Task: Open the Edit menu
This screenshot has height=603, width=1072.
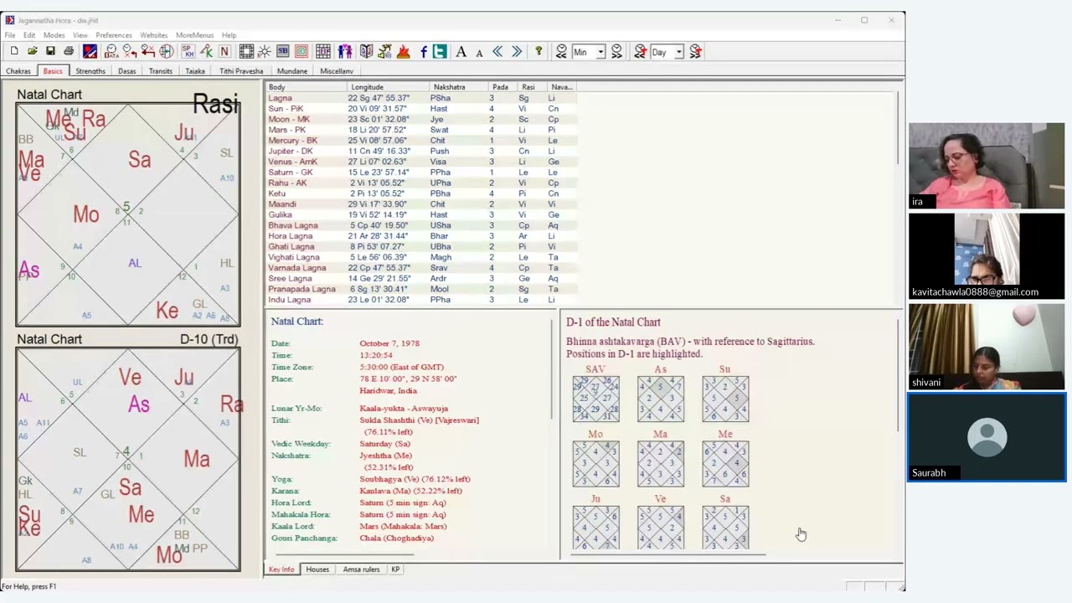Action: [29, 35]
